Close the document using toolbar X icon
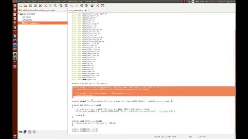Image resolution: width=248 pixels, height=139 pixels. pos(40,6)
